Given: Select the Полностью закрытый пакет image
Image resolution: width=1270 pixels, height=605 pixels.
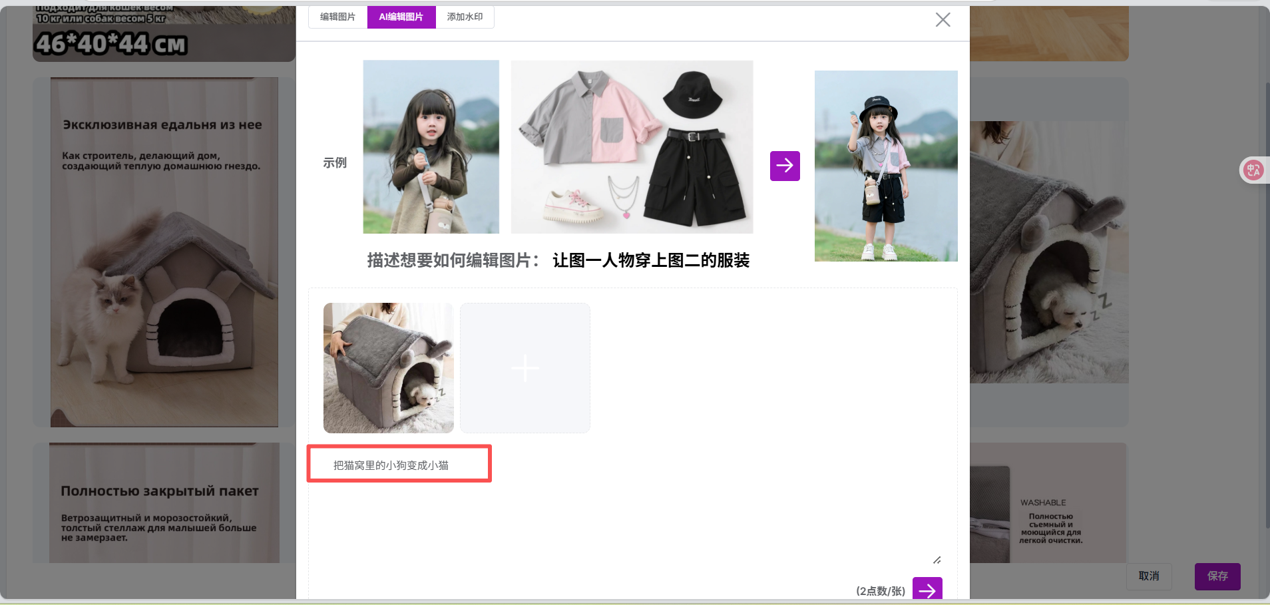Looking at the screenshot, I should (x=164, y=503).
